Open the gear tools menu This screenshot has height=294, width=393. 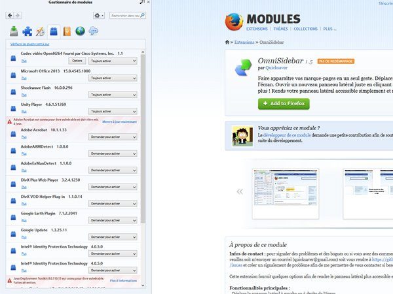pyautogui.click(x=98, y=16)
